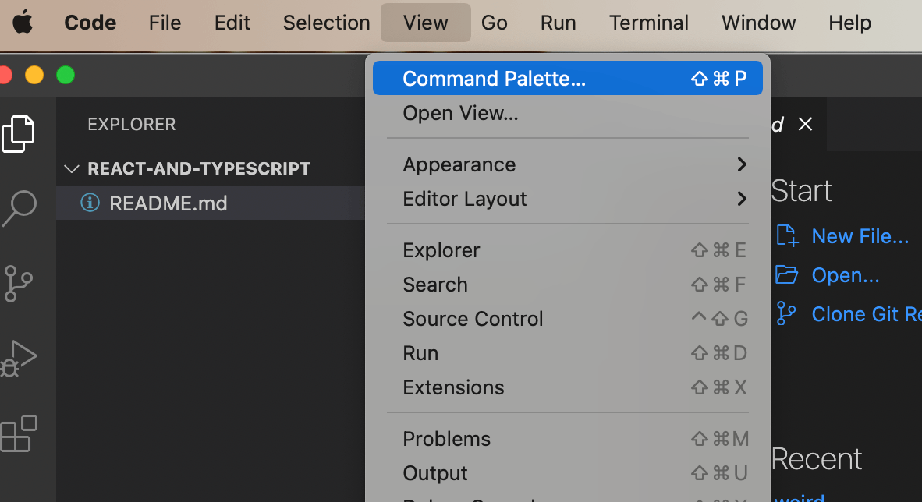Click the Recent heading

816,459
